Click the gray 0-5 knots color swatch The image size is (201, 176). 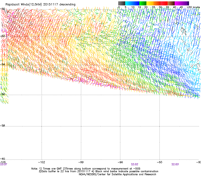click(x=122, y=3)
